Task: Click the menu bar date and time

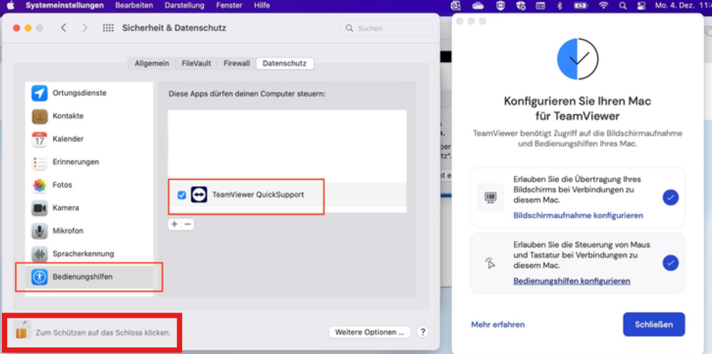Action: 683,5
